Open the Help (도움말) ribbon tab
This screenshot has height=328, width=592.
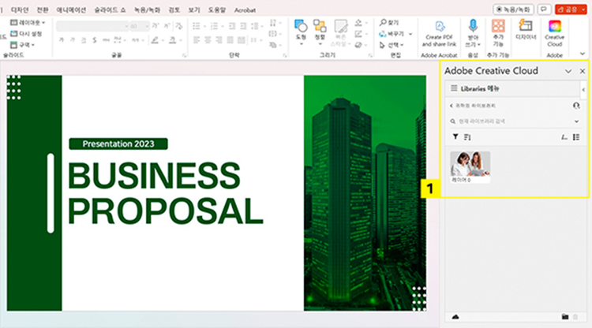[217, 9]
